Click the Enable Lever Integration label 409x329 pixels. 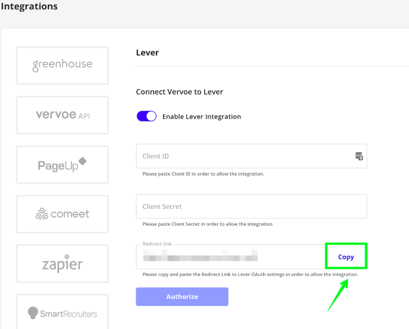(x=202, y=117)
